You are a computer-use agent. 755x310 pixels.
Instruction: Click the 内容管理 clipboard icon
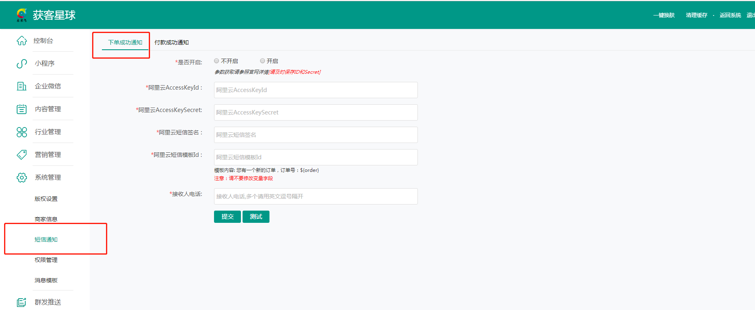(22, 109)
